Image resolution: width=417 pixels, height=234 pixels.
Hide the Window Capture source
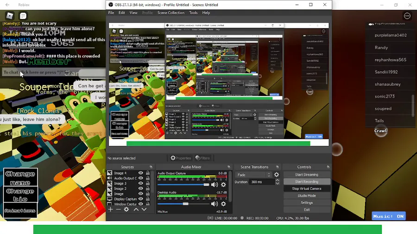(141, 204)
